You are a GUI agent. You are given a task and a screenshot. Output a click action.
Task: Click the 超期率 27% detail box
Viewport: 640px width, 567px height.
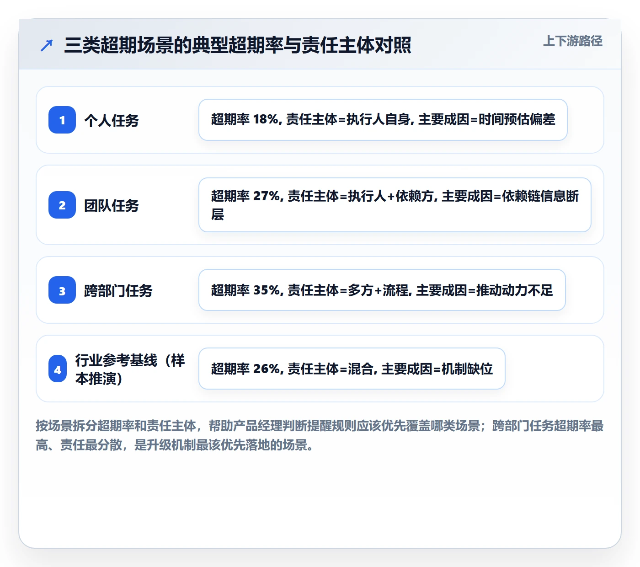395,205
